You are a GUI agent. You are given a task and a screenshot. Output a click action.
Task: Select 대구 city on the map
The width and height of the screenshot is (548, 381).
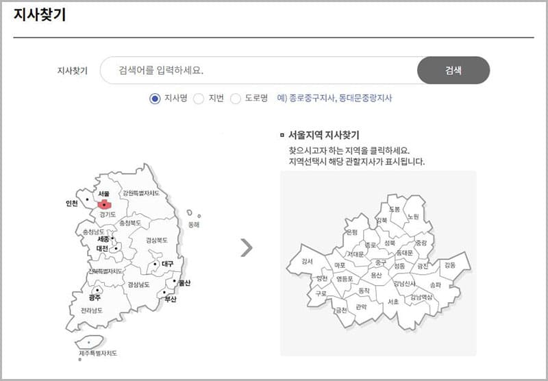(x=156, y=264)
